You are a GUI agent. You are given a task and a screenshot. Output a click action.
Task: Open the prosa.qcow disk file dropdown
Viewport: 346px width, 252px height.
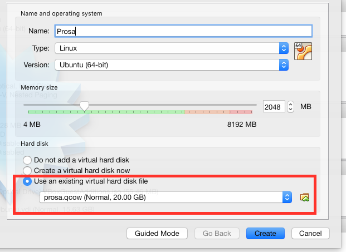click(x=165, y=197)
